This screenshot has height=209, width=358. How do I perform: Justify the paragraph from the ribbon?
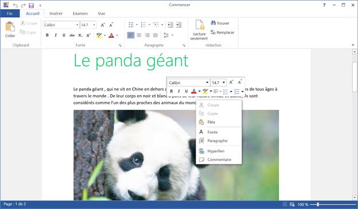155,35
